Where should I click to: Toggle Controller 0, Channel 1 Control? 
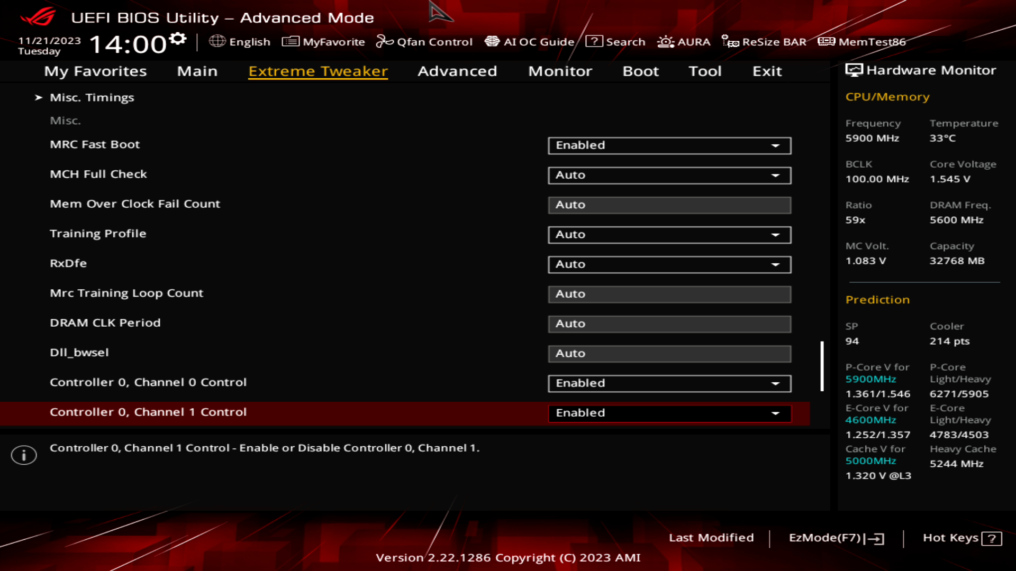coord(669,413)
